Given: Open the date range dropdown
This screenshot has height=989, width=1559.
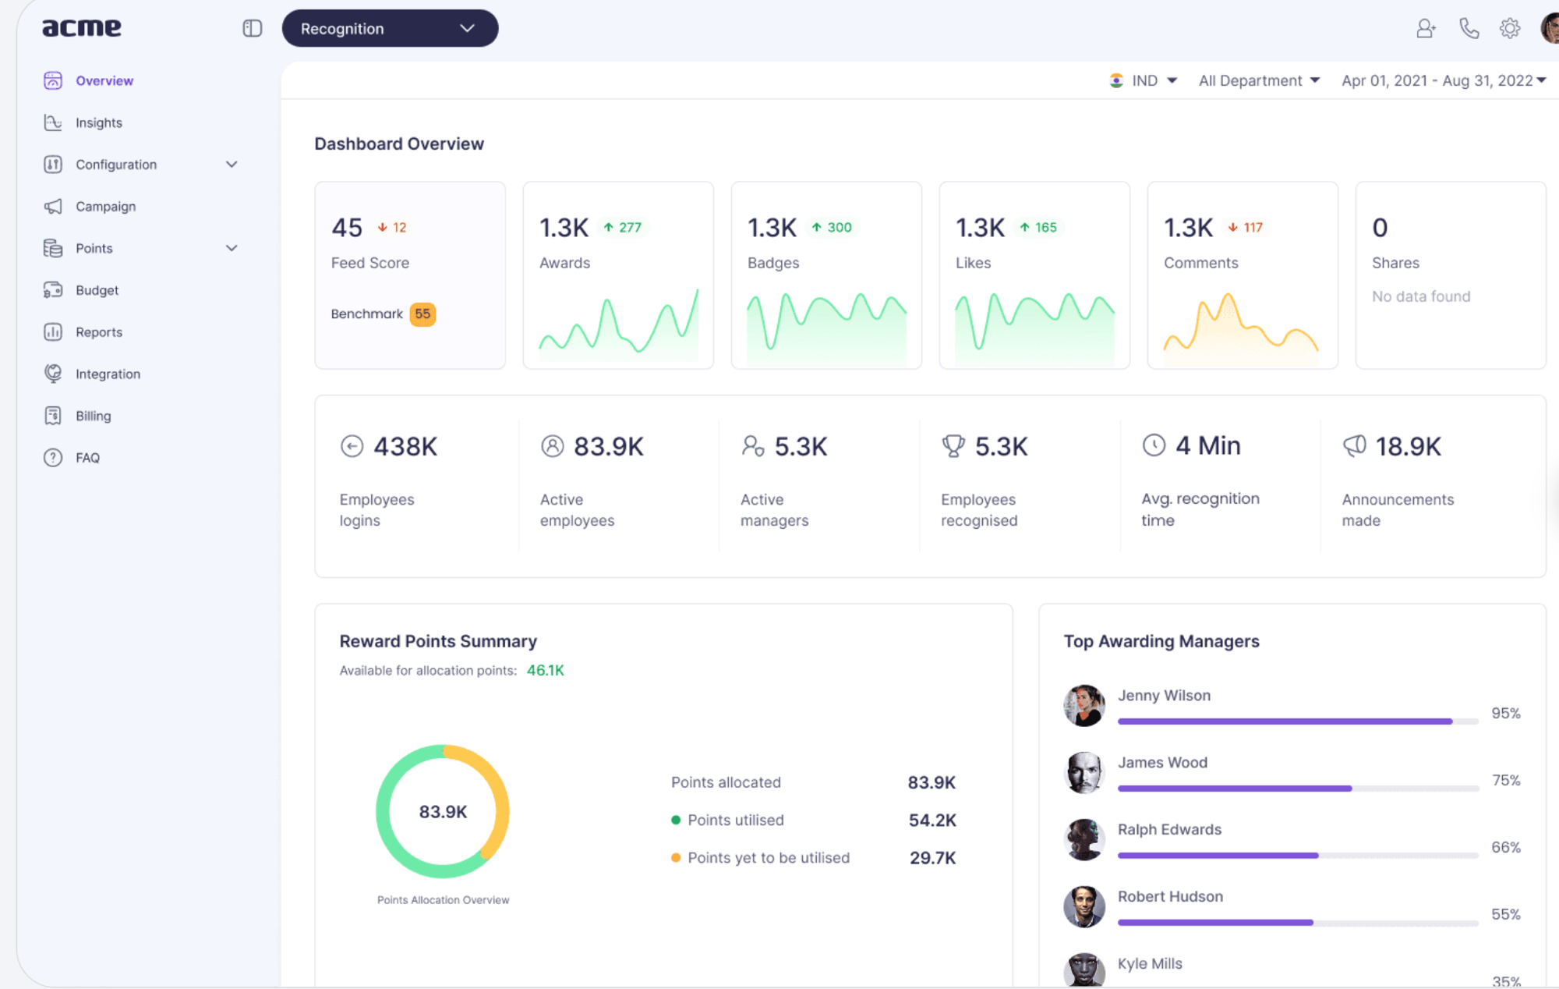Looking at the screenshot, I should tap(1444, 81).
